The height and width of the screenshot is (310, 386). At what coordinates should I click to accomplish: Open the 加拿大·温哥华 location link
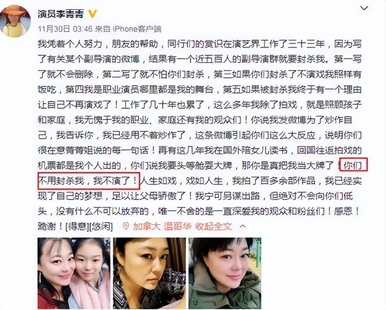(x=162, y=226)
